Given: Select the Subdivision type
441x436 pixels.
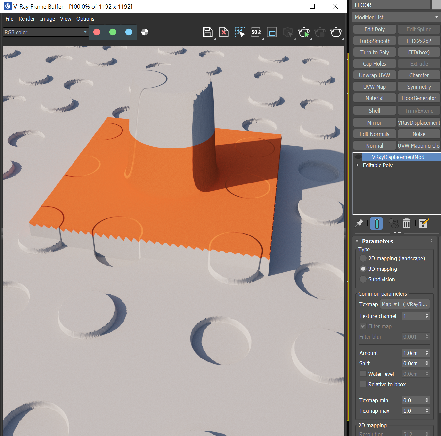Looking at the screenshot, I should (363, 279).
